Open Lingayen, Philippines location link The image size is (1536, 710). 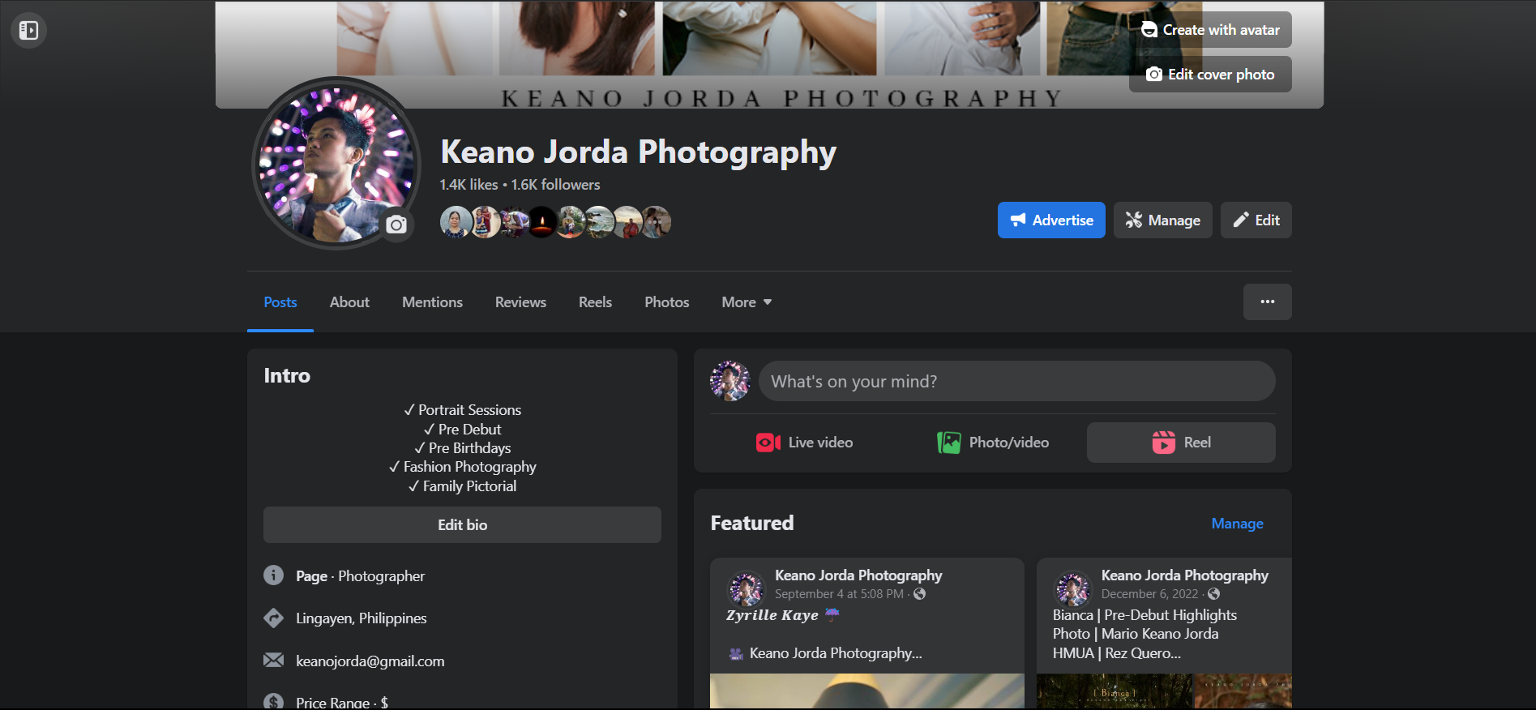click(x=361, y=618)
